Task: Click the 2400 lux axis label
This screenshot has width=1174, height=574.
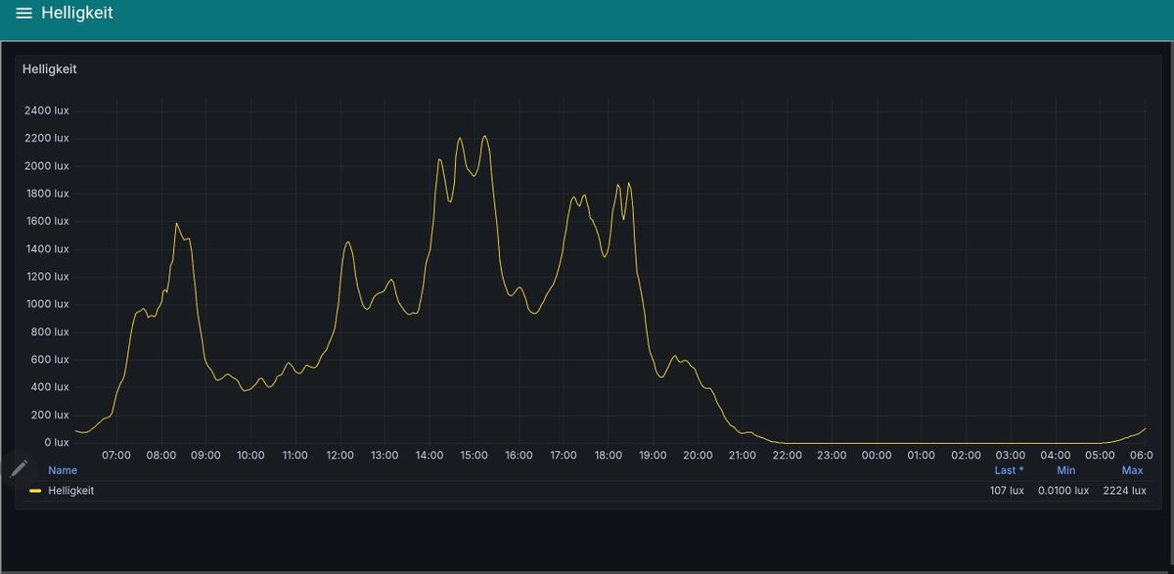Action: 47,110
